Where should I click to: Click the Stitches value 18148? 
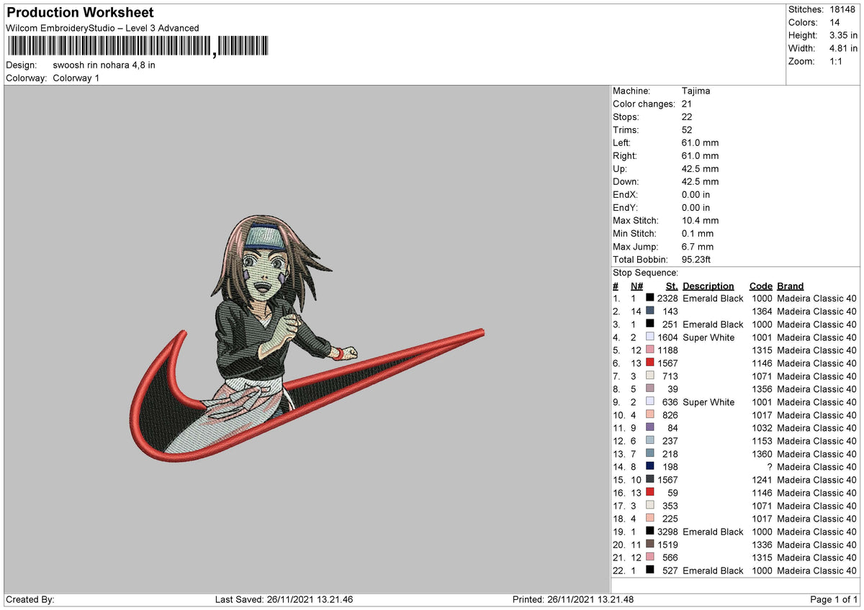pos(842,9)
